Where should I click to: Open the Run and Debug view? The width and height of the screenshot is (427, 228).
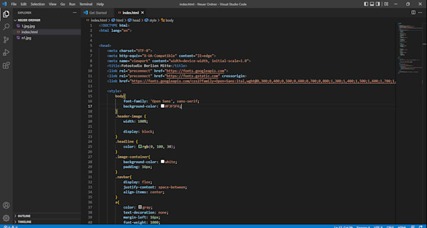point(6,53)
